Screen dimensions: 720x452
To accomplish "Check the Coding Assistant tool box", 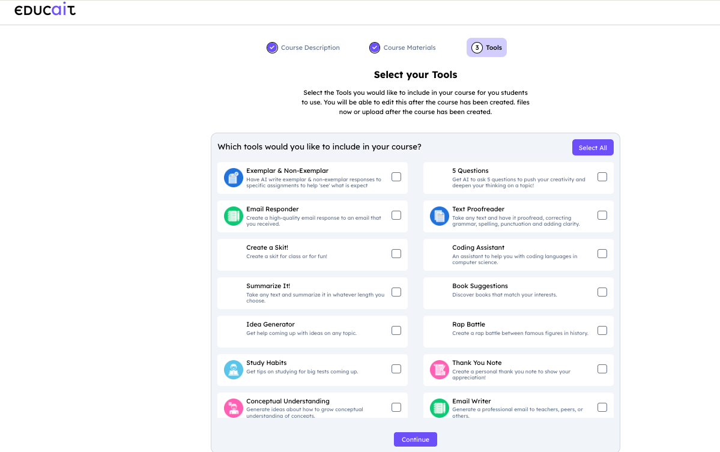I will pyautogui.click(x=602, y=254).
